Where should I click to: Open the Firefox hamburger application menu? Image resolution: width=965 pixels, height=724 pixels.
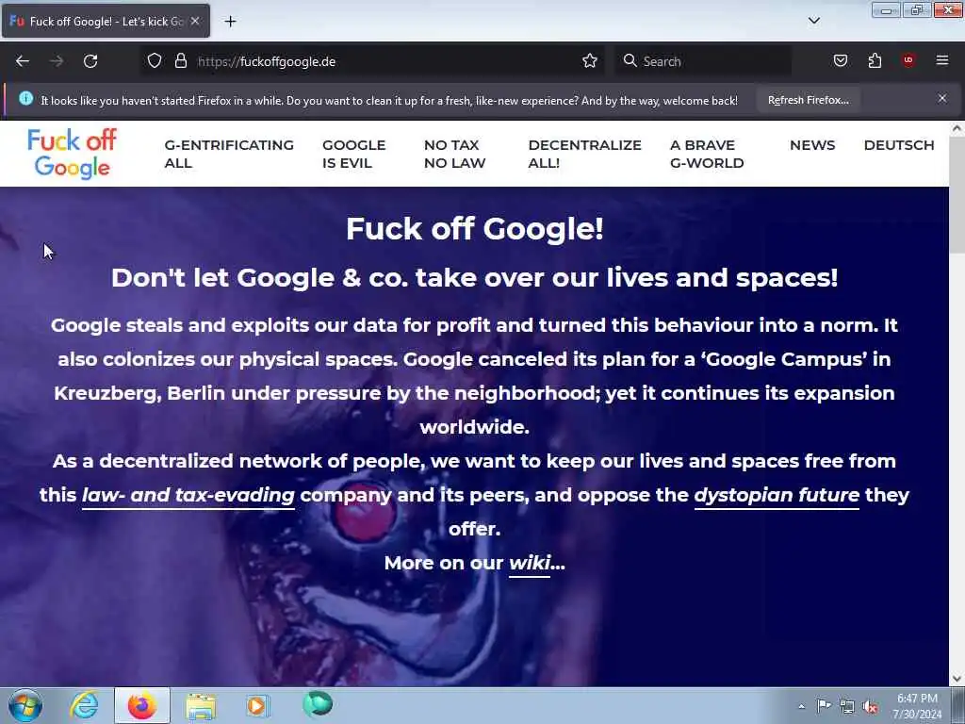coord(942,60)
